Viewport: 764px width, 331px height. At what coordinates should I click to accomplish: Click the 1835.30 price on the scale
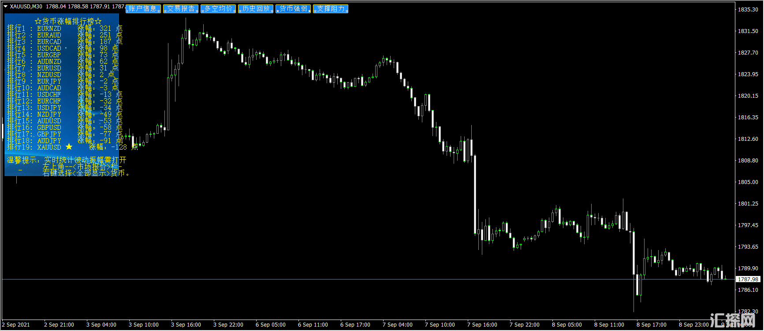click(748, 9)
